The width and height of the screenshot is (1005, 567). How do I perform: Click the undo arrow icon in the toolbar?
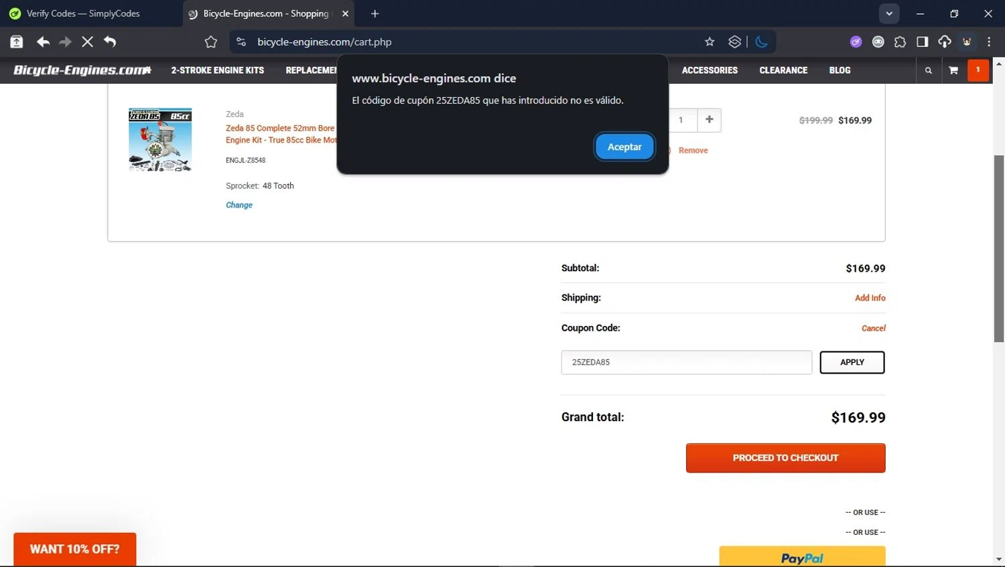tap(110, 42)
